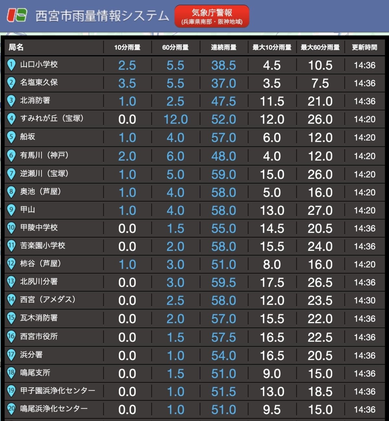Select the 山口小学校 station name
This screenshot has height=421, width=389.
click(x=39, y=64)
